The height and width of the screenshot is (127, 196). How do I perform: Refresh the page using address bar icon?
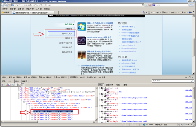point(146,5)
